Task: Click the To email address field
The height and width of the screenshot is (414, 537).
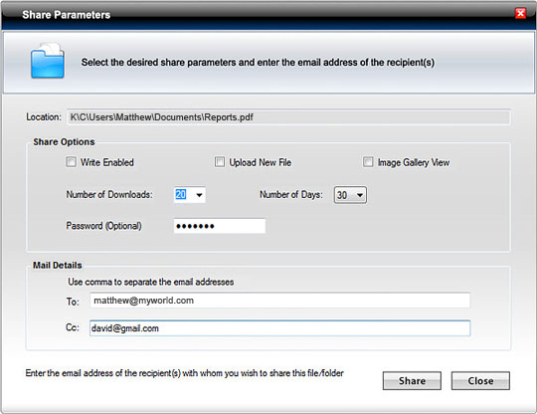Action: pos(279,301)
